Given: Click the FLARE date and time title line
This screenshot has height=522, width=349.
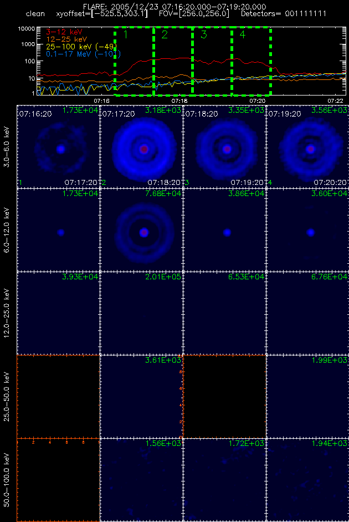Looking at the screenshot, I should (x=174, y=6).
